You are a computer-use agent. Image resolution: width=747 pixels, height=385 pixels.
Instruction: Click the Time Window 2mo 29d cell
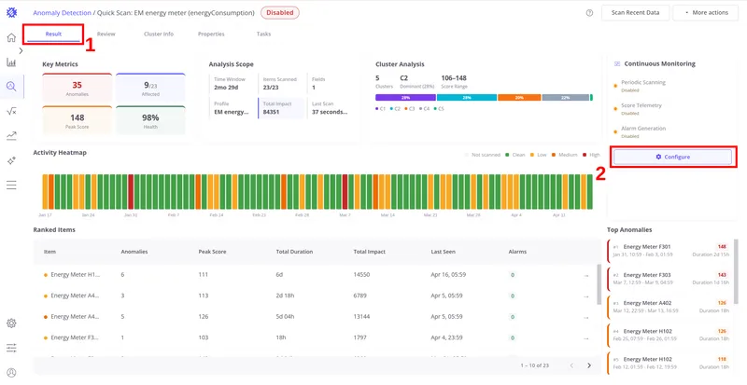coord(233,84)
